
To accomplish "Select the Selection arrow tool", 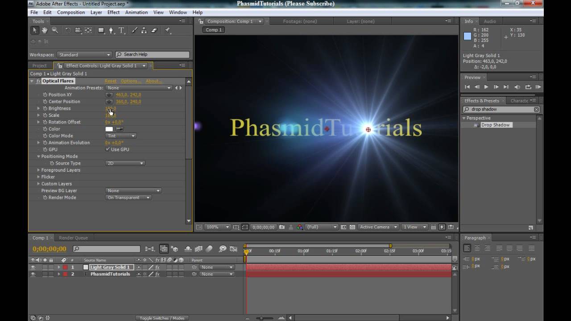I will pos(35,30).
